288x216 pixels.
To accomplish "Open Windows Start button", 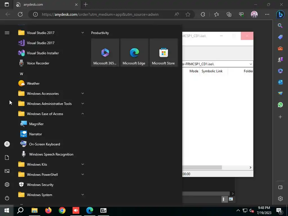I will pyautogui.click(x=7, y=210).
